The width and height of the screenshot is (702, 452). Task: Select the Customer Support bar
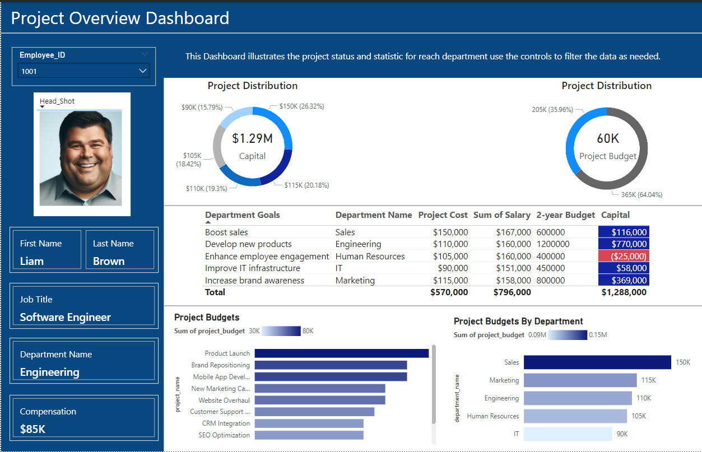coord(314,412)
